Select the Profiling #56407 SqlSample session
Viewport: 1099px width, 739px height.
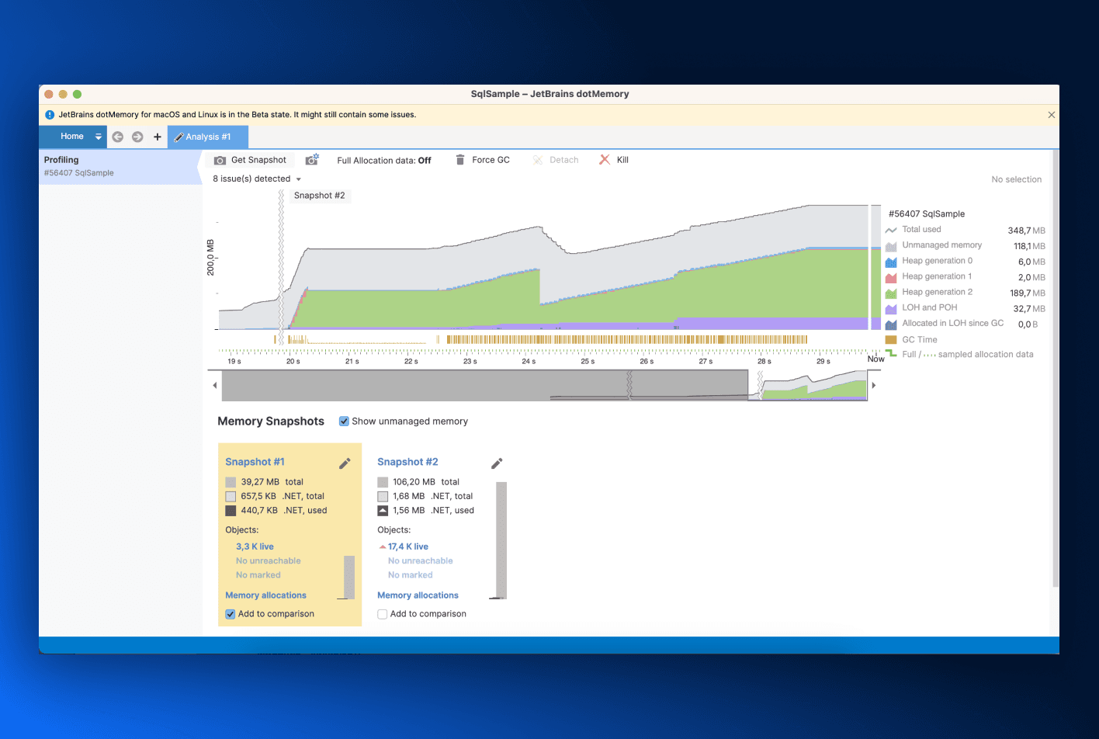(x=116, y=166)
